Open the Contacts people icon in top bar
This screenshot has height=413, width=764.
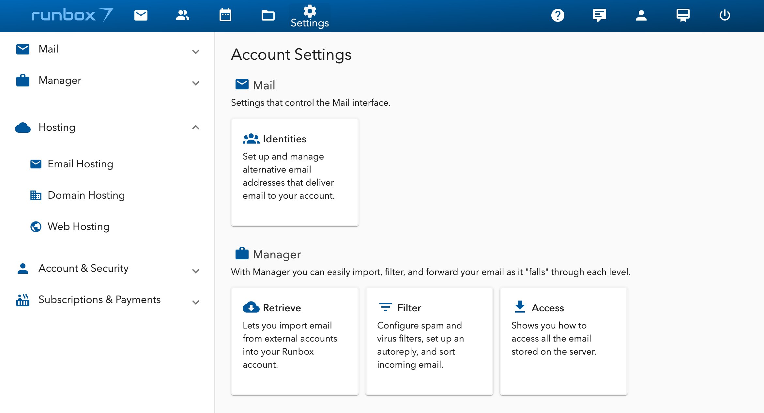click(x=183, y=15)
